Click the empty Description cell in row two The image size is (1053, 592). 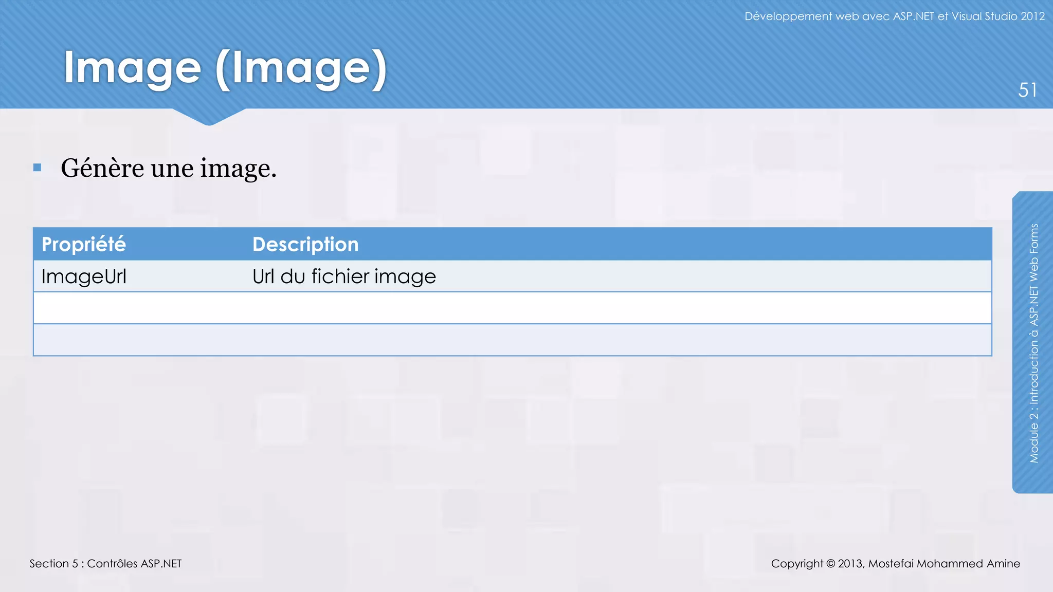[617, 308]
